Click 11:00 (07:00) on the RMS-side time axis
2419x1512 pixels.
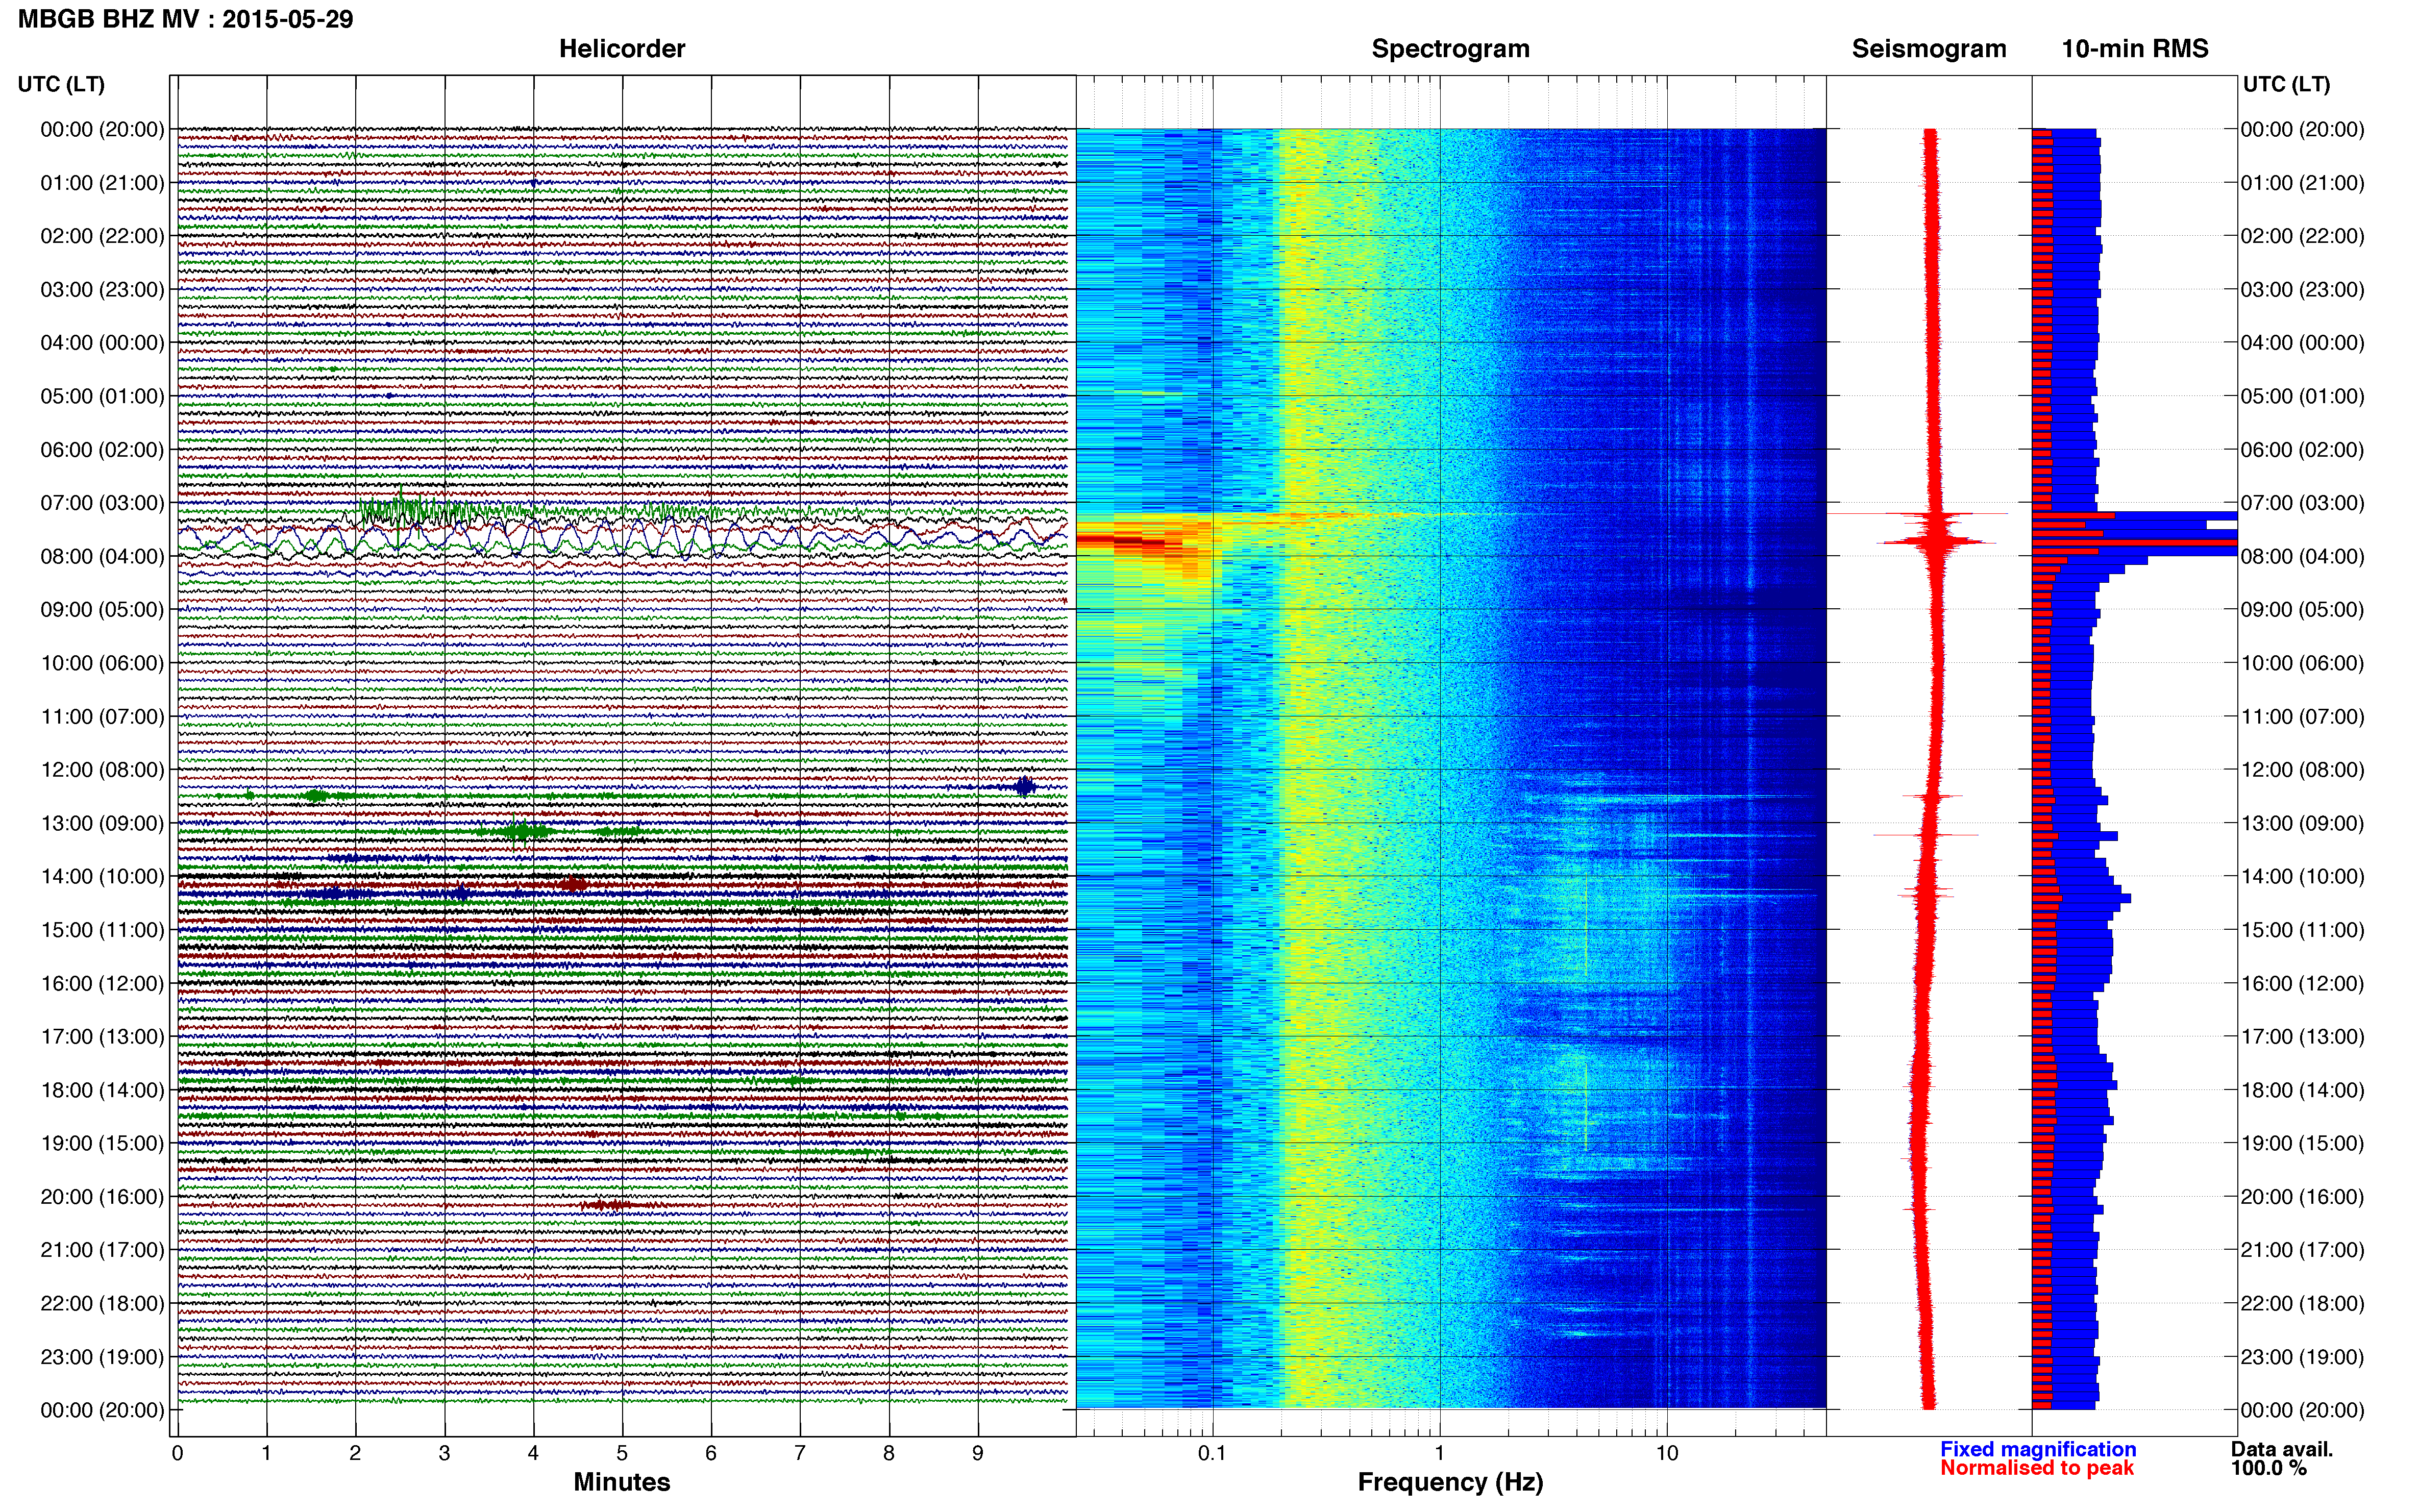tap(2303, 717)
